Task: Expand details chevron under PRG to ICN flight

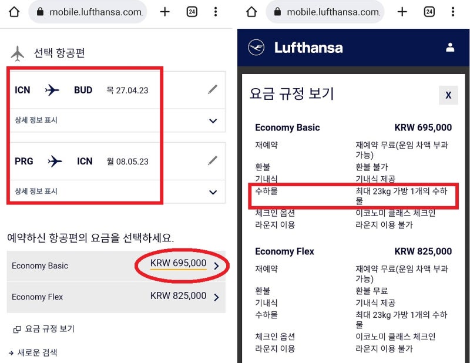Action: click(x=213, y=192)
